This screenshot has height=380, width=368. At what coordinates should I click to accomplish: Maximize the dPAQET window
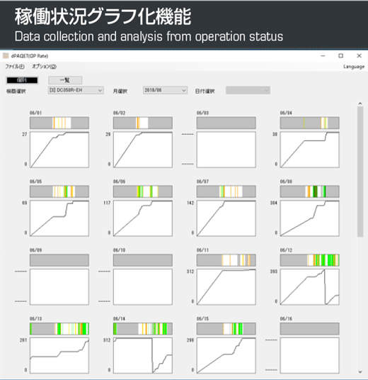coord(340,56)
